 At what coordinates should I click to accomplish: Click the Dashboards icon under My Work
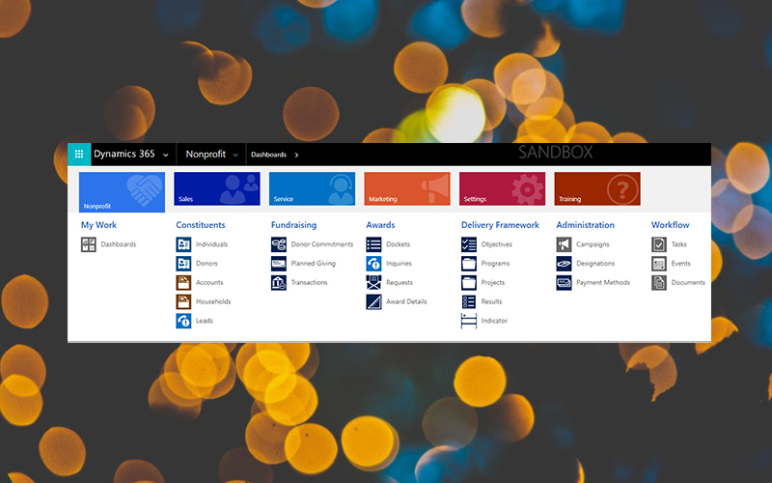[89, 244]
